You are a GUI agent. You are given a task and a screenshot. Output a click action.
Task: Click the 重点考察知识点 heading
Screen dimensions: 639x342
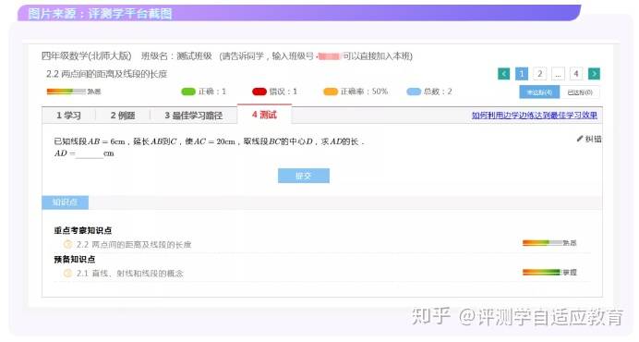click(83, 230)
